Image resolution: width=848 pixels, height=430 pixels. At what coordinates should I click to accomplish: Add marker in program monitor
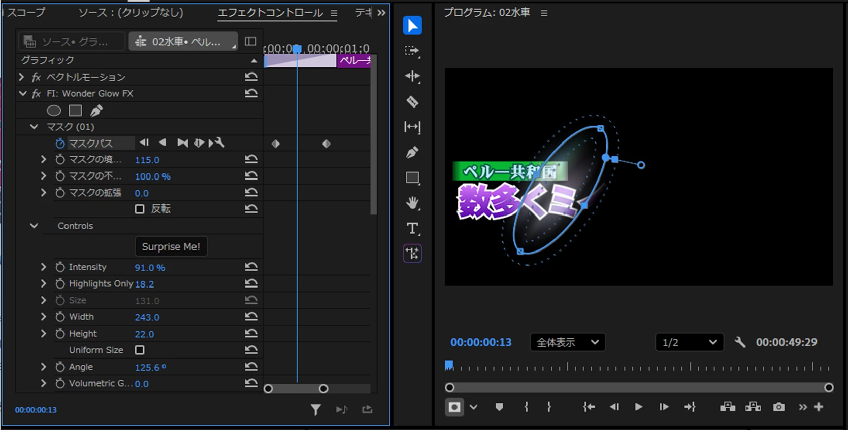pos(499,407)
